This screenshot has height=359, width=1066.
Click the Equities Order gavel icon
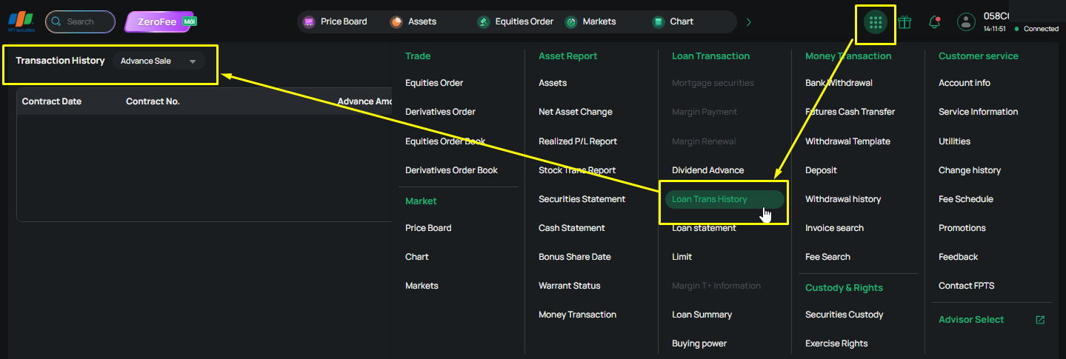pyautogui.click(x=484, y=22)
